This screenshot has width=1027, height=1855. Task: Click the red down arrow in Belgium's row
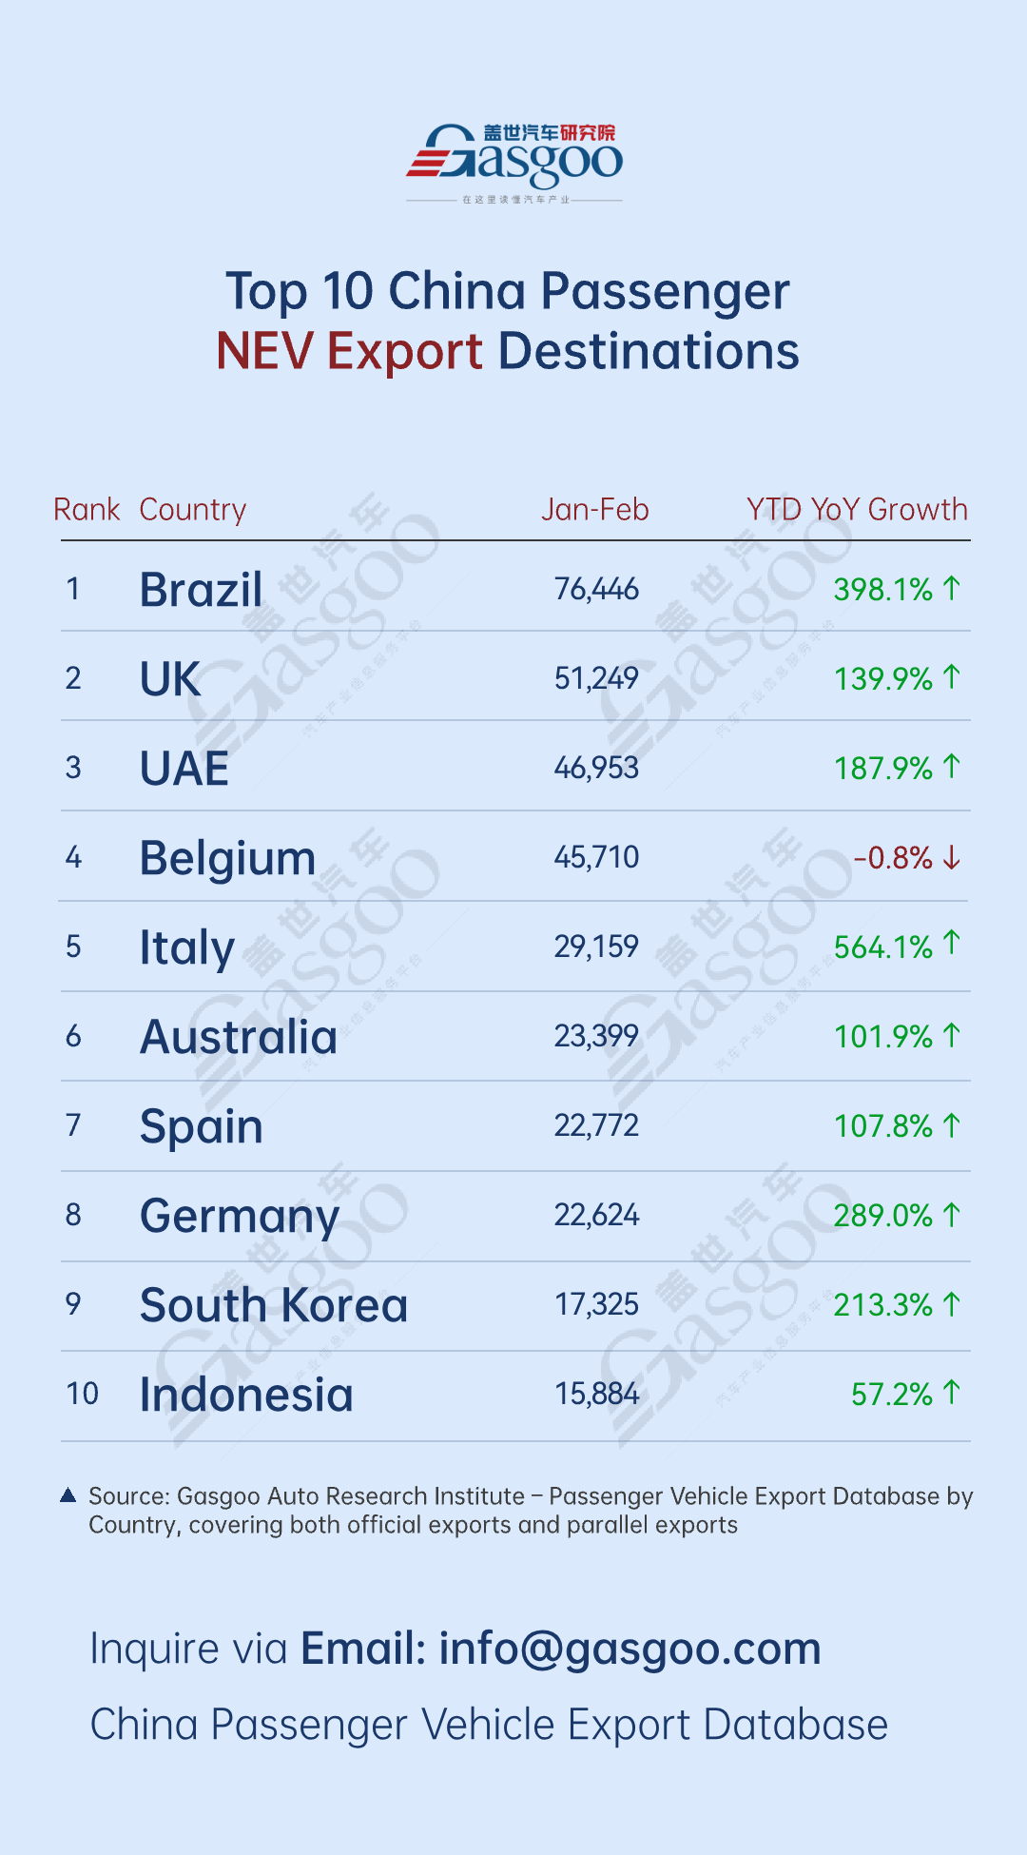click(x=952, y=858)
